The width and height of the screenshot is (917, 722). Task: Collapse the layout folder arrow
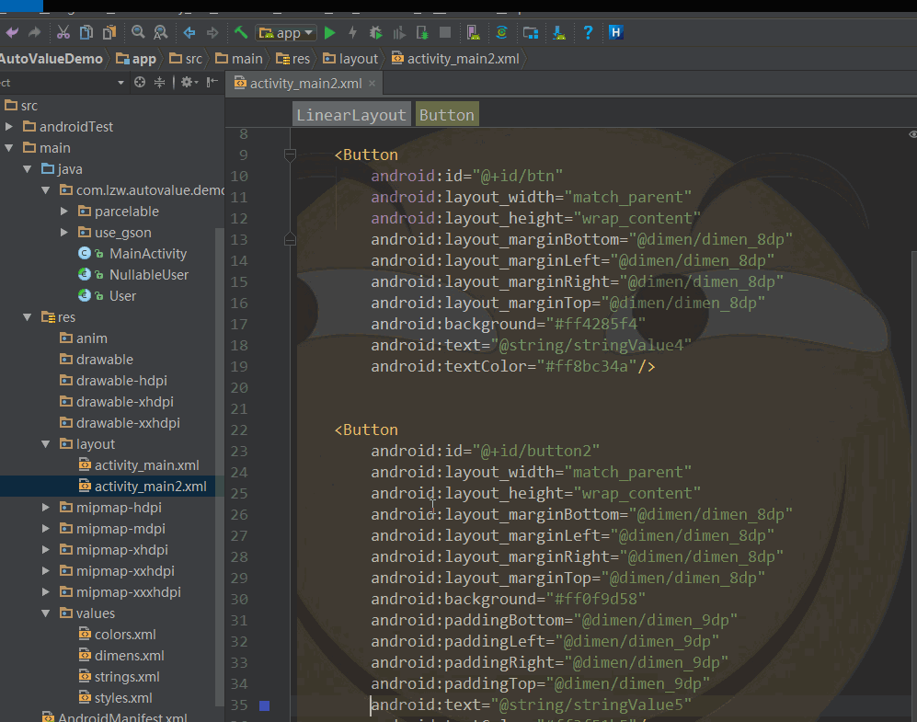(x=46, y=443)
